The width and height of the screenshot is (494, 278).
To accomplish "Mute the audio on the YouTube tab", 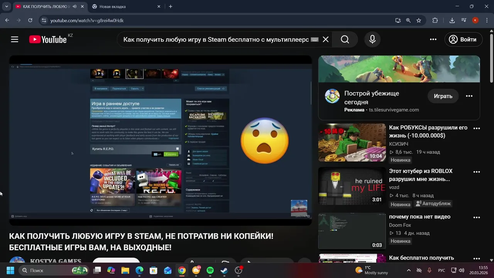I will coord(74,7).
